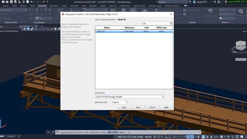Add a new drawing tab with the plus button
247x139 pixels.
point(42,26)
